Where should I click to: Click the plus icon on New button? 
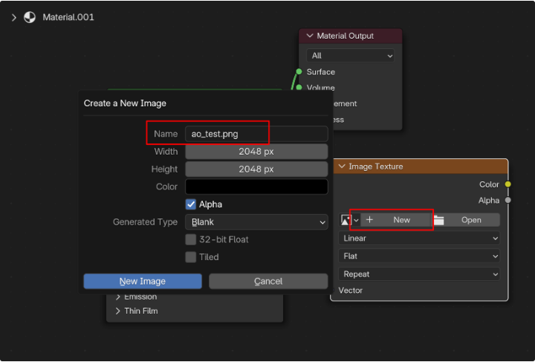[369, 220]
